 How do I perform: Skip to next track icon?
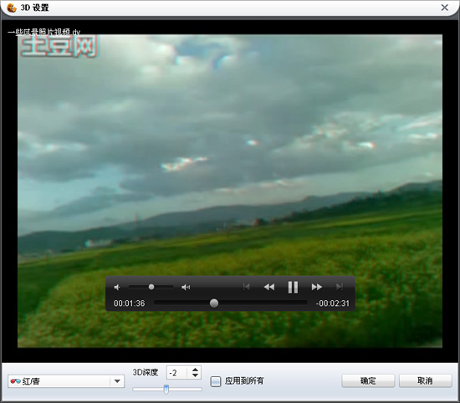340,287
